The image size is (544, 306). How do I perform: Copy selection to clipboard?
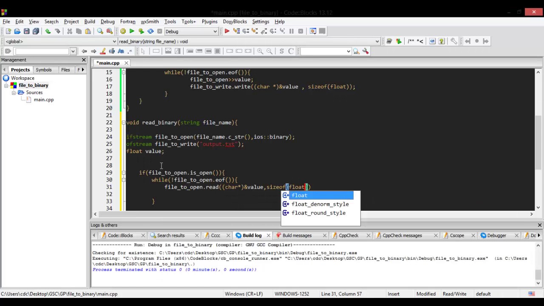point(79,31)
